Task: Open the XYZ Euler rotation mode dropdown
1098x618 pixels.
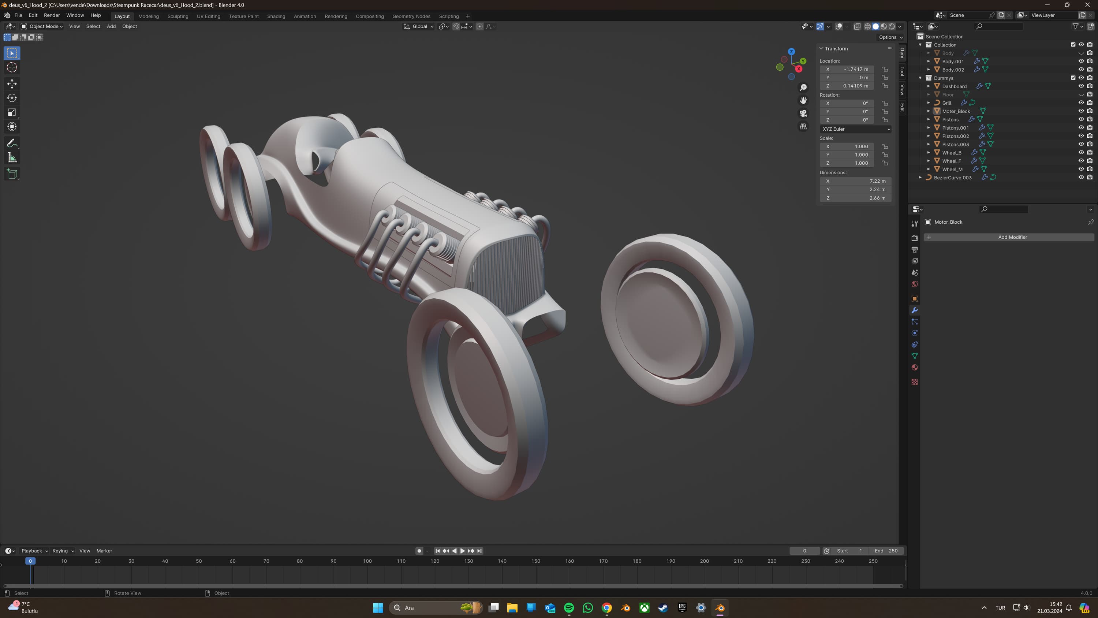Action: [x=855, y=129]
